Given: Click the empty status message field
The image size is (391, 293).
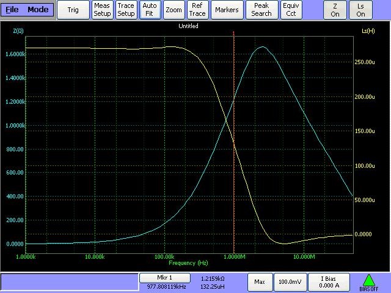Looking at the screenshot, I should pos(70,282).
